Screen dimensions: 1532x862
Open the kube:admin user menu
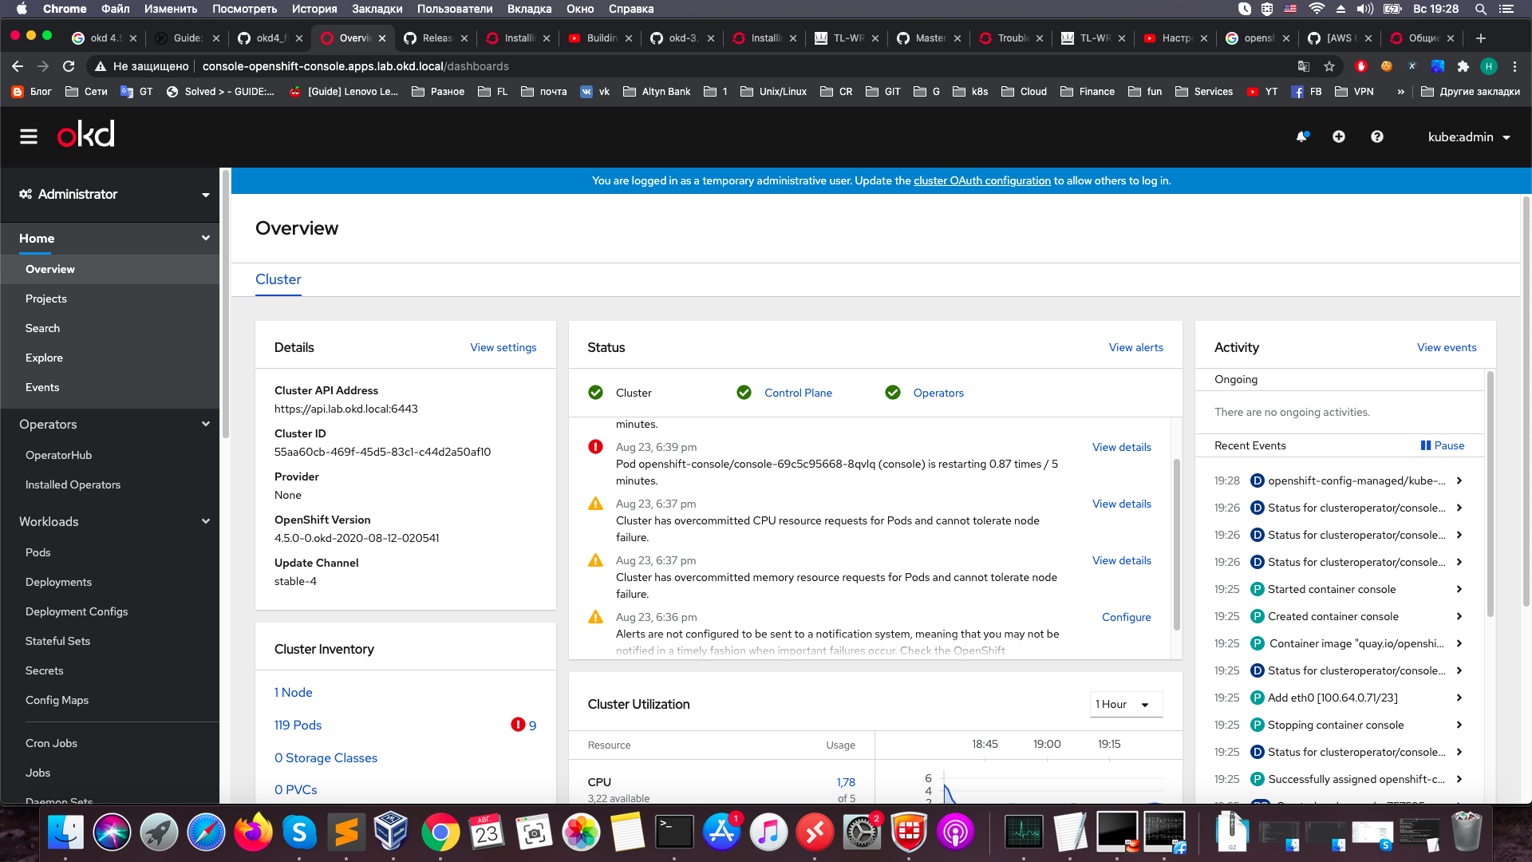(x=1468, y=137)
